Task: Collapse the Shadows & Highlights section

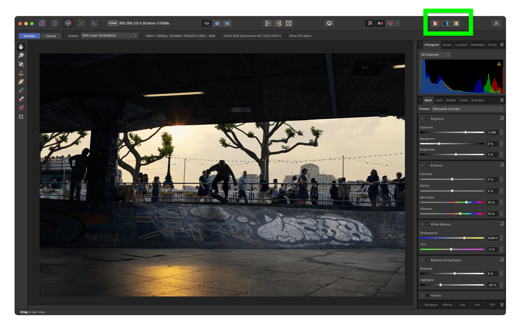Action: click(x=422, y=260)
